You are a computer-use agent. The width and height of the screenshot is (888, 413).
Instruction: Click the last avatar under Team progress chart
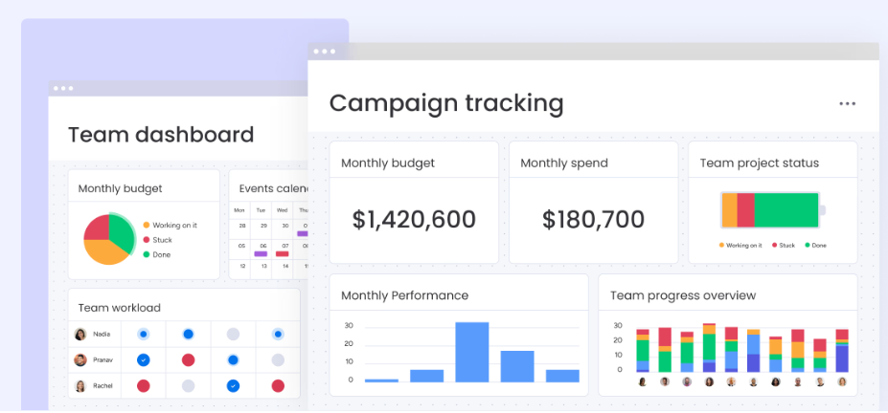tap(842, 382)
